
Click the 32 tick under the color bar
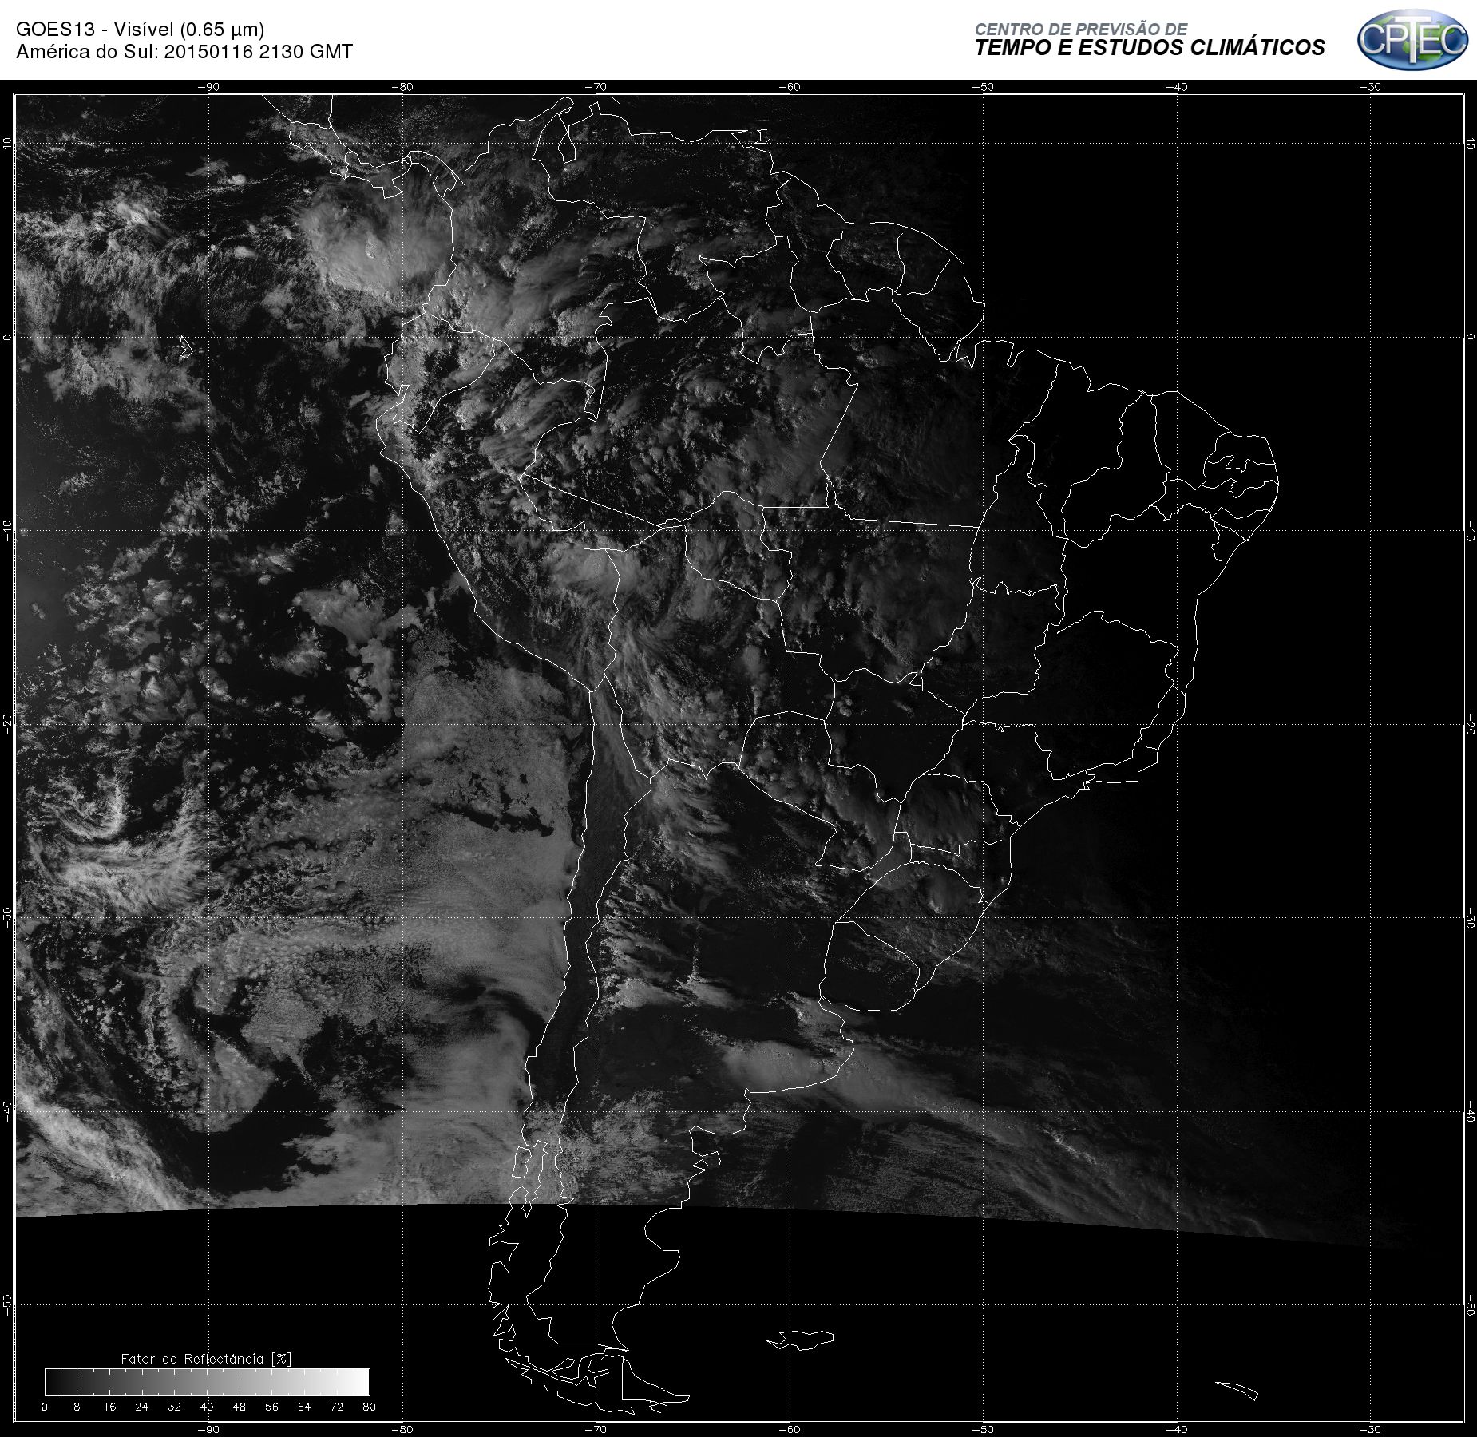coord(175,1407)
